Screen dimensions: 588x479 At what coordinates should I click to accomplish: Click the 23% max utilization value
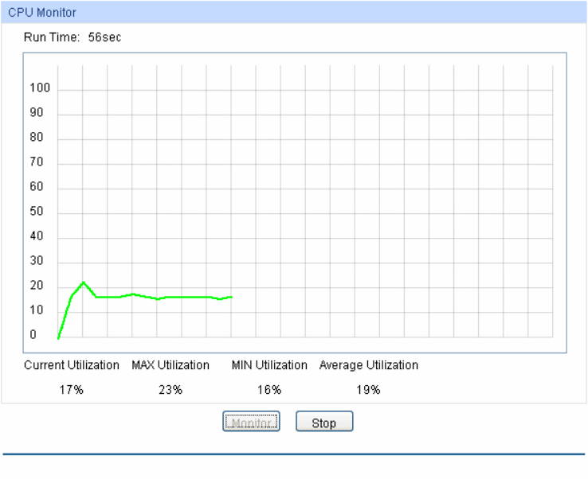coord(171,390)
